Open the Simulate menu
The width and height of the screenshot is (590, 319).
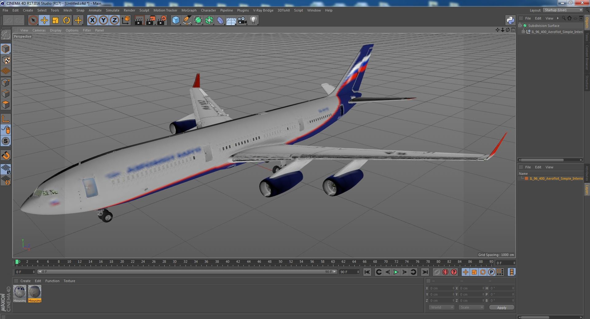click(x=112, y=10)
